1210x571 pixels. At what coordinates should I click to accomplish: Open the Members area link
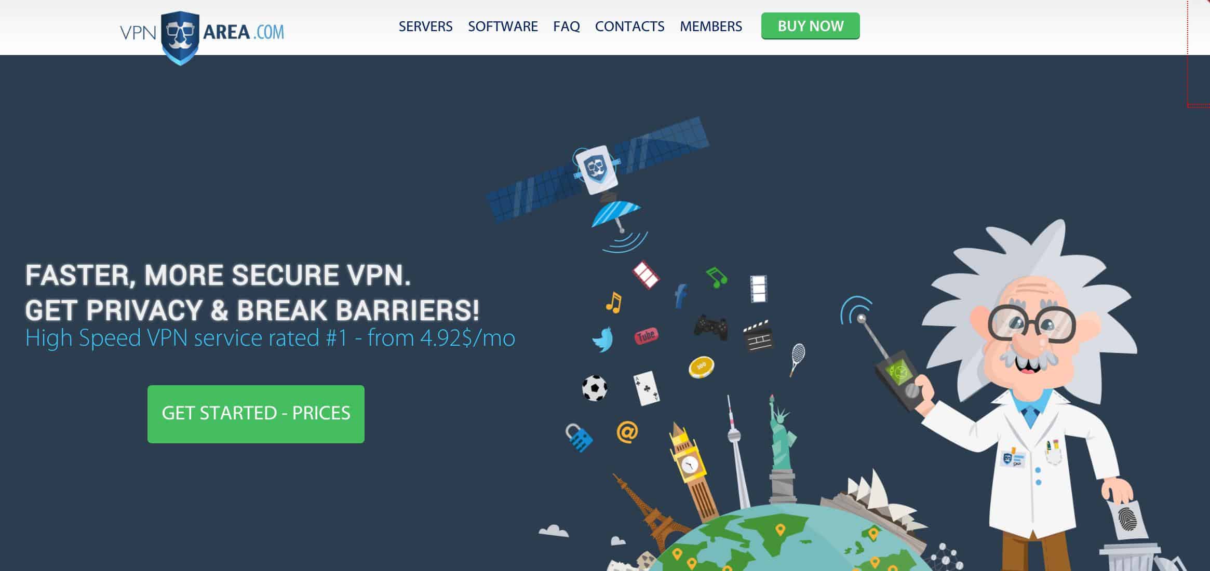[x=710, y=26]
